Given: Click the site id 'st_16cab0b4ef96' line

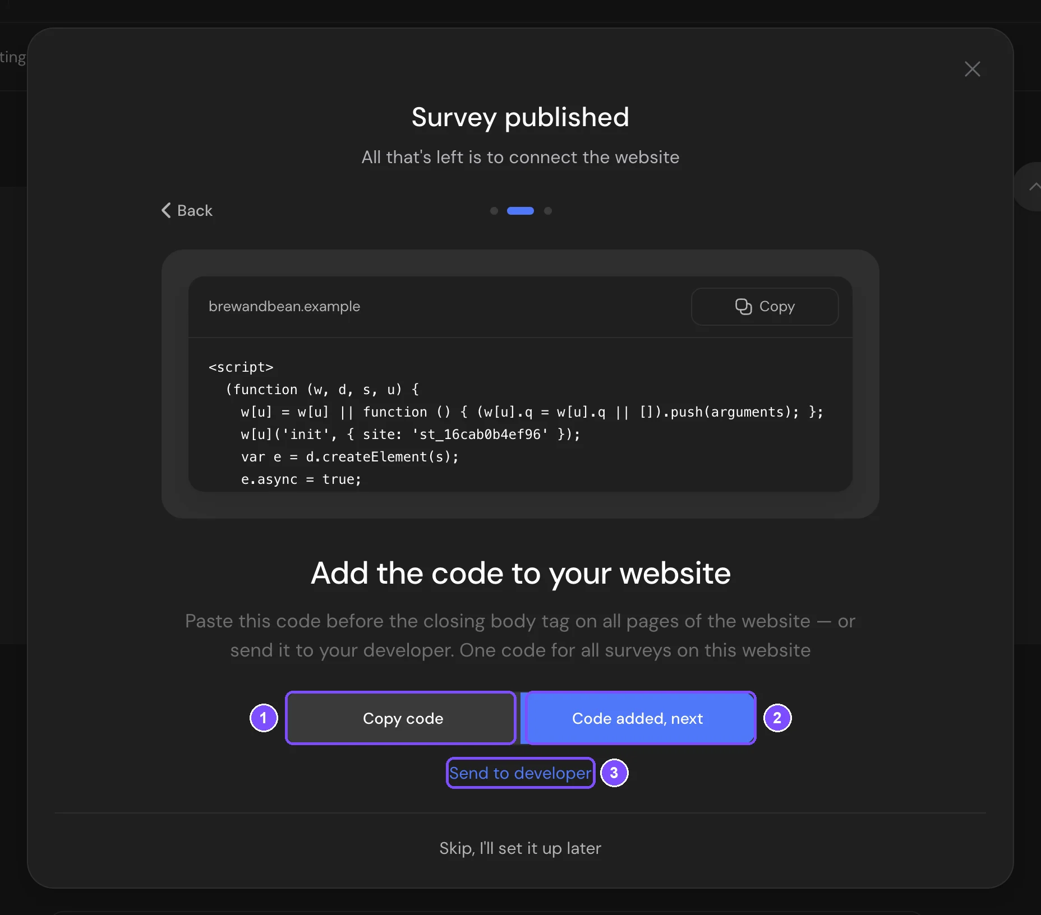Looking at the screenshot, I should [x=411, y=435].
